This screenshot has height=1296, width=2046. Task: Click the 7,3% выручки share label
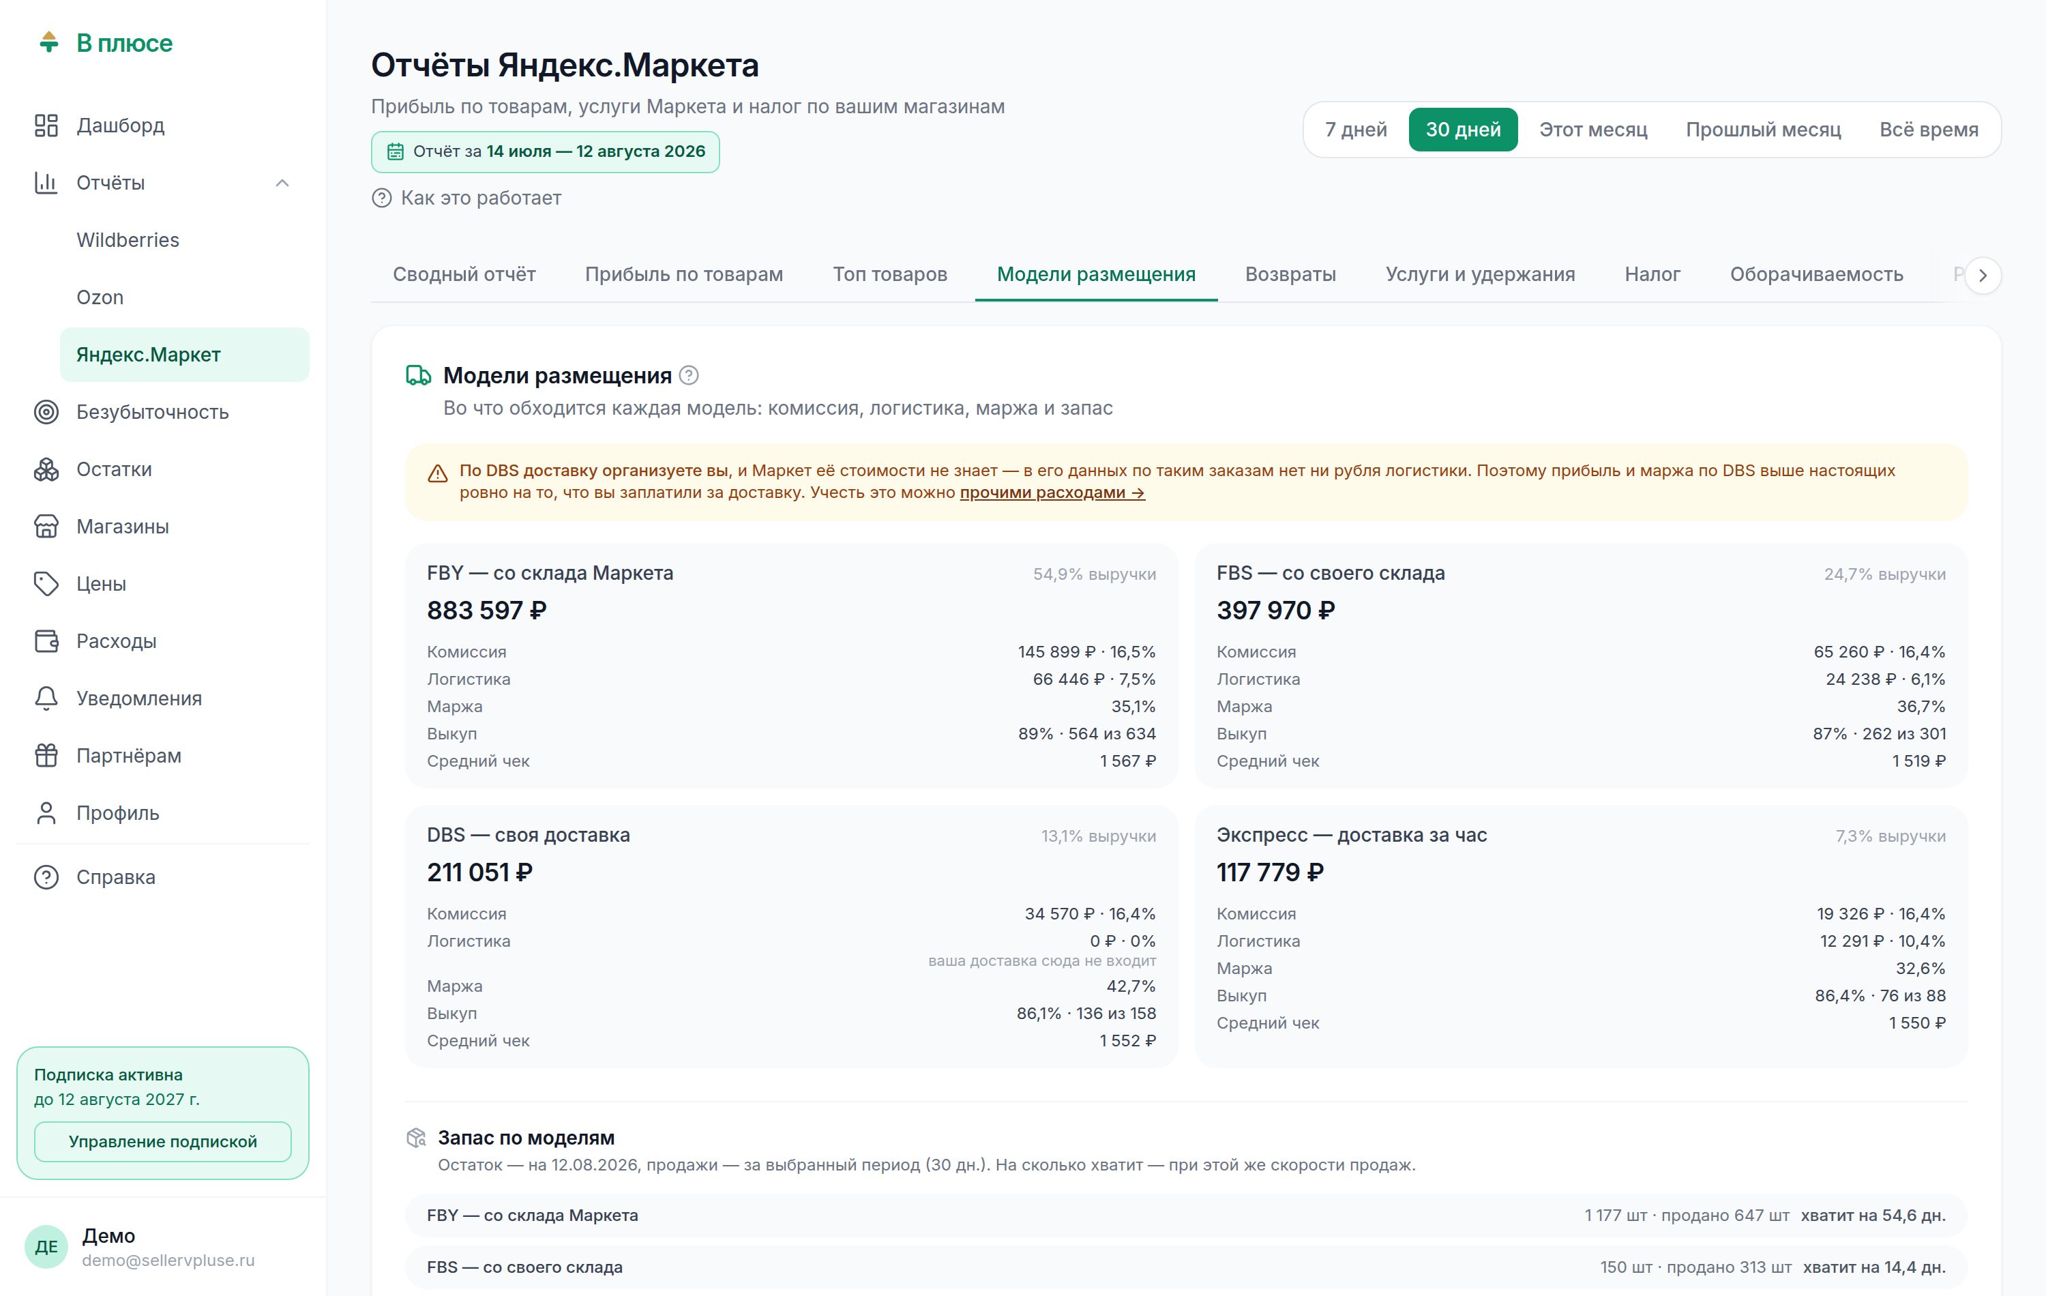1890,836
